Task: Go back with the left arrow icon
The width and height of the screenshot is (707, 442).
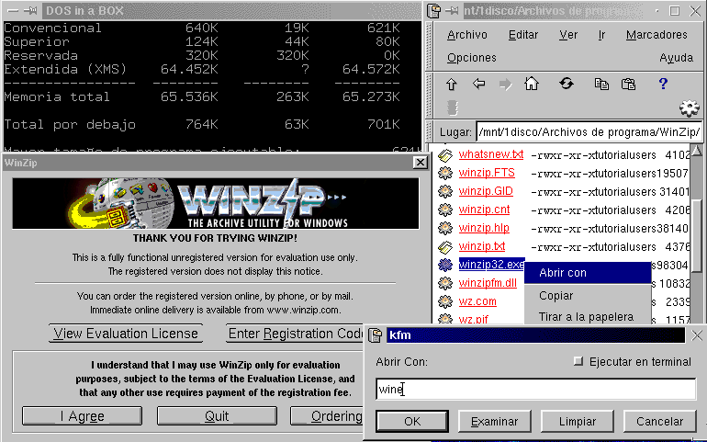Action: tap(478, 84)
